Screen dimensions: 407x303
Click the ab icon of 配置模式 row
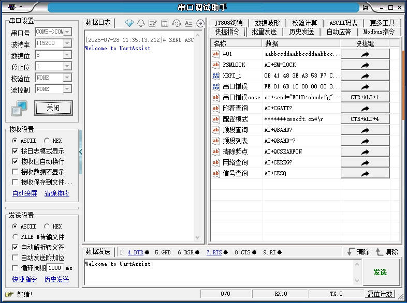[x=216, y=119]
